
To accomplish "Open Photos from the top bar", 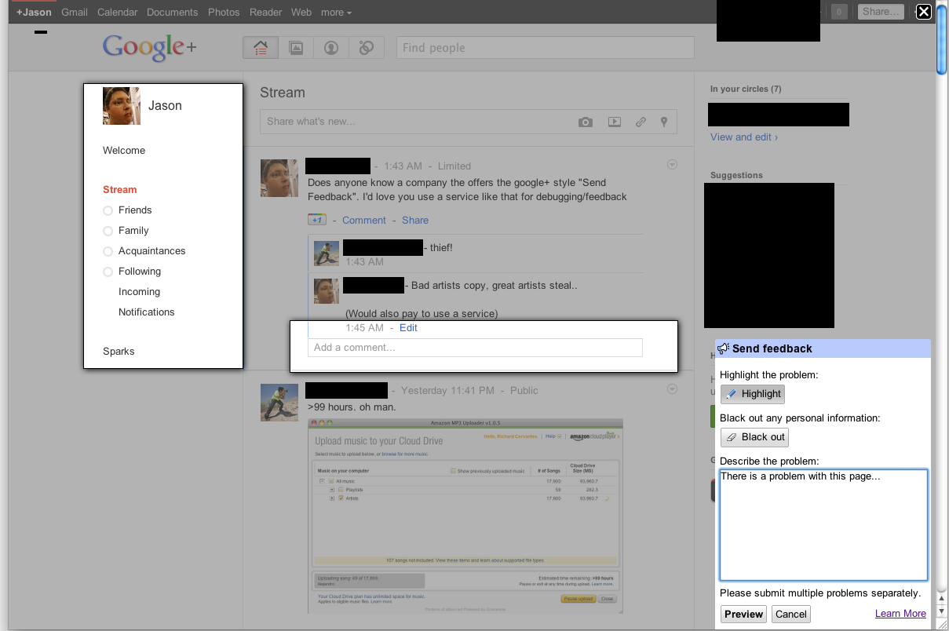I will pos(224,13).
